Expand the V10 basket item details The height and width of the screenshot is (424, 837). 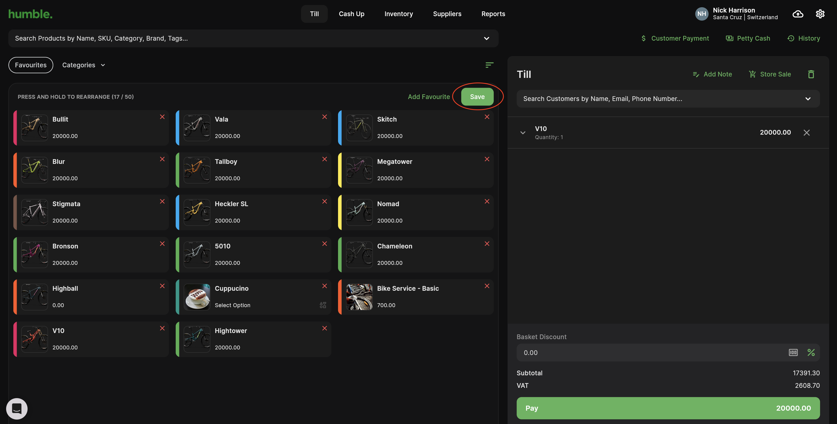[x=523, y=132]
